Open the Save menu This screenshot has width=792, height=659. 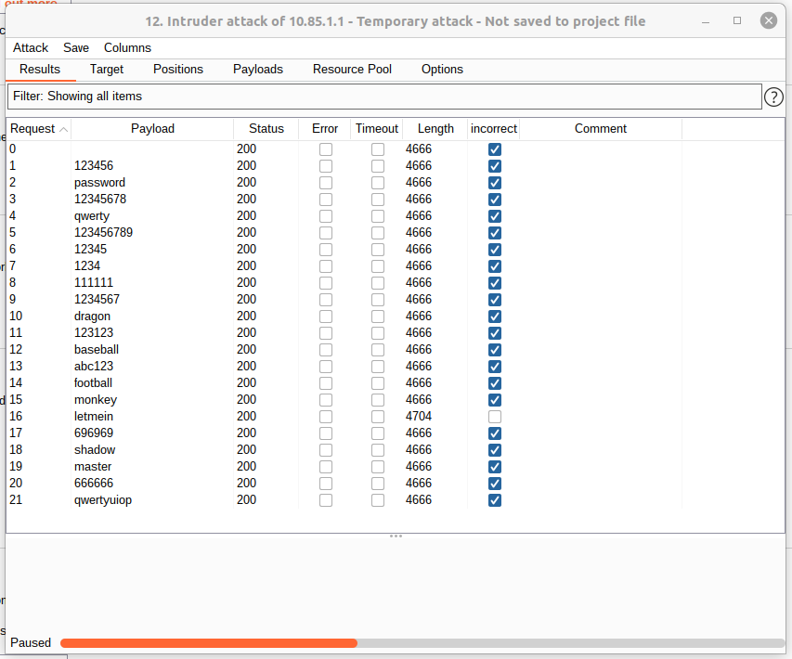click(x=76, y=47)
